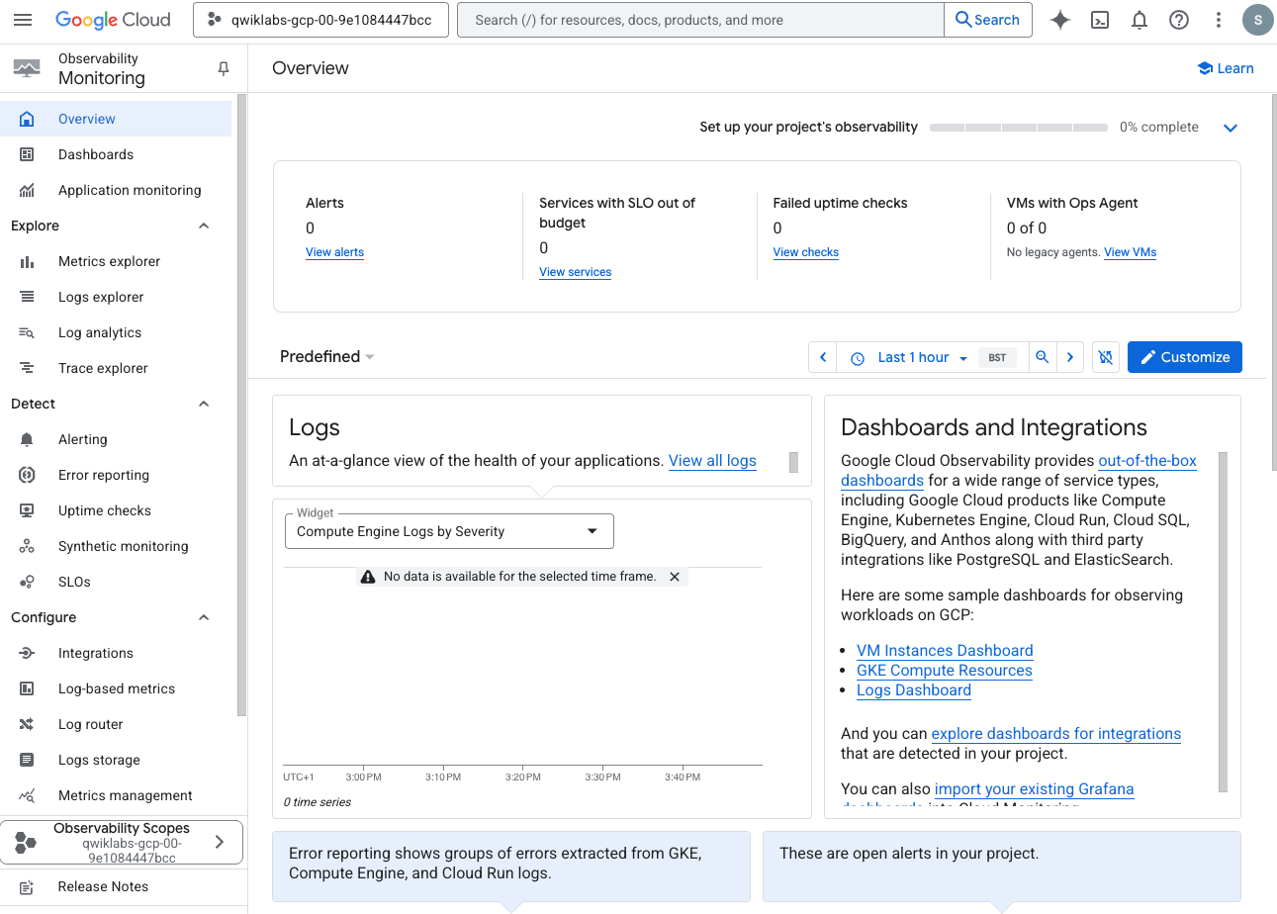Click the Log analytics icon
Screen dimensions: 1277x914
tap(27, 332)
